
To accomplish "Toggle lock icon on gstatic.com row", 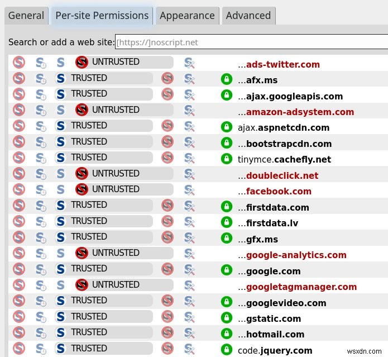I will pyautogui.click(x=227, y=318).
